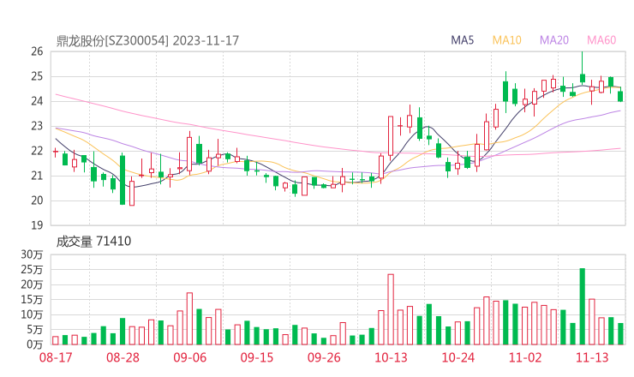
Task: Click the MA60 legend label
Action: pos(601,40)
